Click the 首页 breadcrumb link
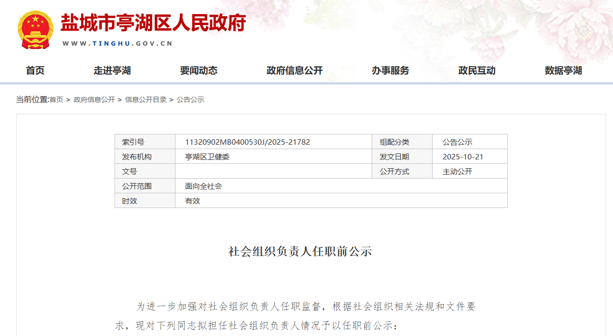This screenshot has width=613, height=336. click(x=56, y=100)
